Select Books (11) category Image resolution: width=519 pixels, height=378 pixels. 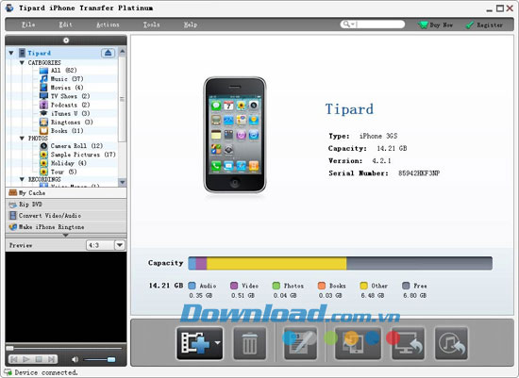[x=61, y=131]
